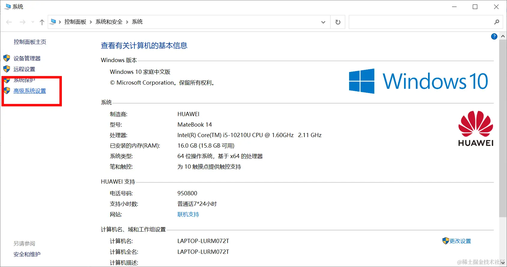Expand chevron after 控制面板 breadcrumb

click(91, 22)
